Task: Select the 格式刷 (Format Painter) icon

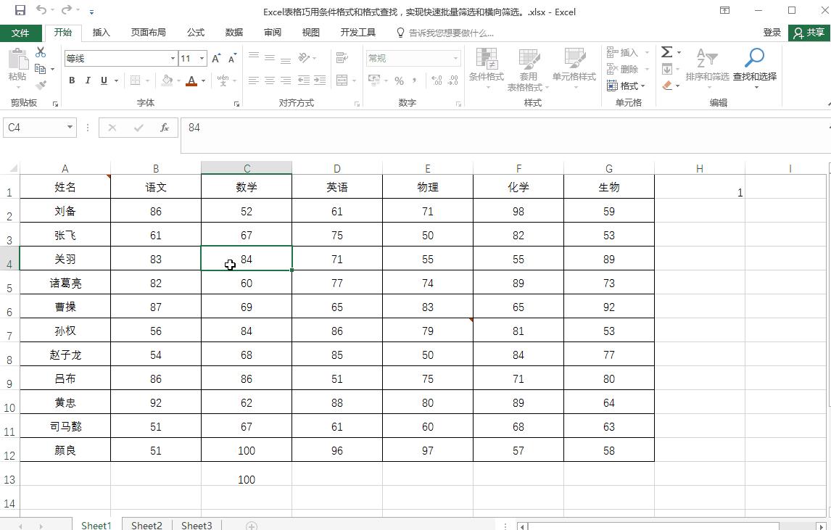Action: pos(41,85)
